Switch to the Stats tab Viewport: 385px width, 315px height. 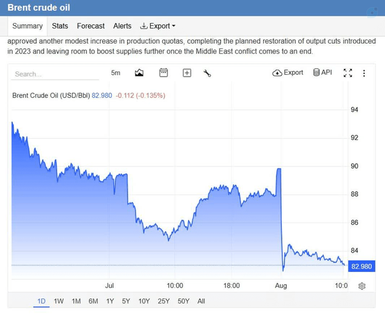click(x=60, y=26)
